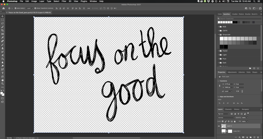263x139 pixels.
Task: Open the Plugins menu
Action: pyautogui.click(x=84, y=1)
